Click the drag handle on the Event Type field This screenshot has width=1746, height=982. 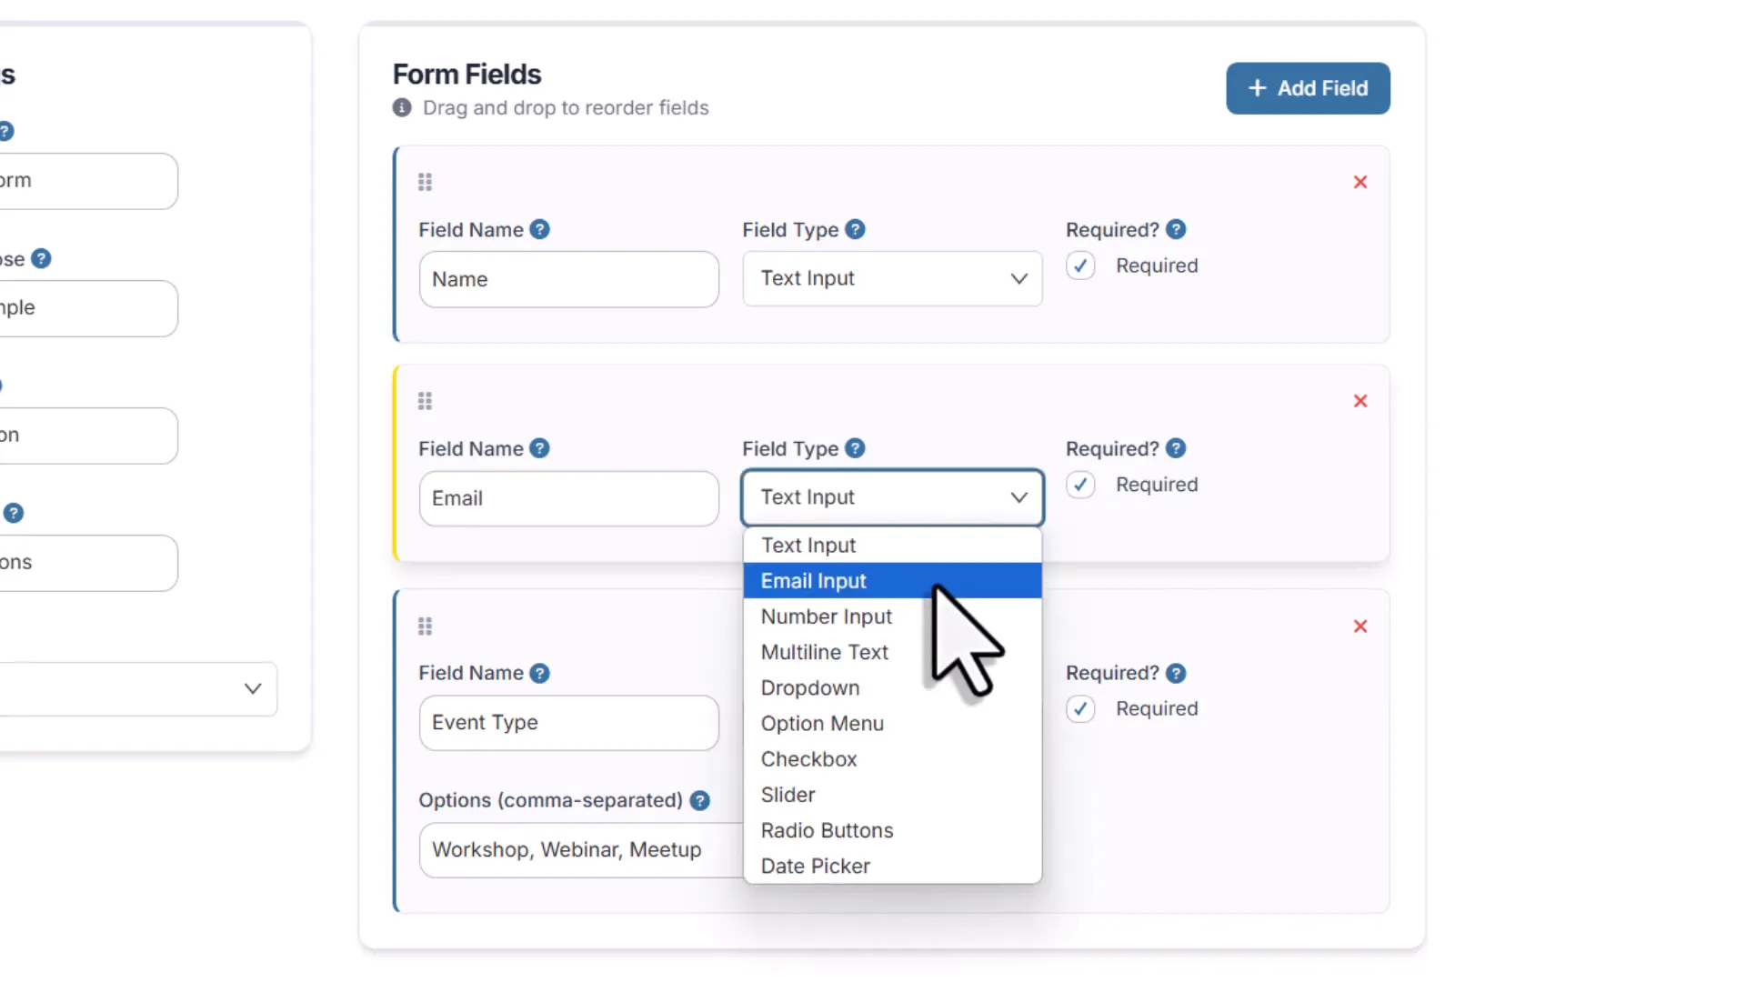pos(425,626)
